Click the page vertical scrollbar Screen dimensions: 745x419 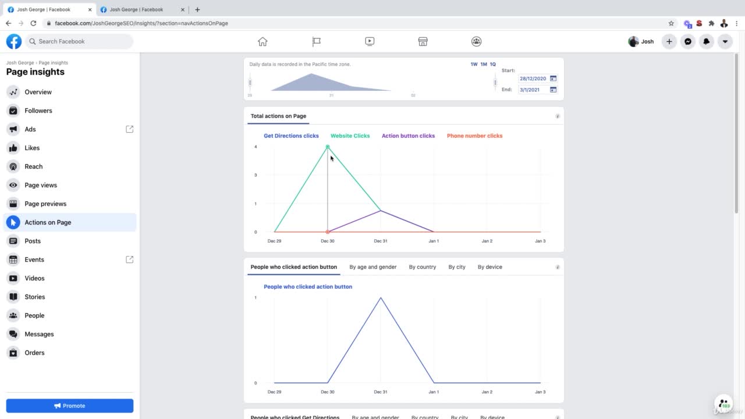pos(737,133)
